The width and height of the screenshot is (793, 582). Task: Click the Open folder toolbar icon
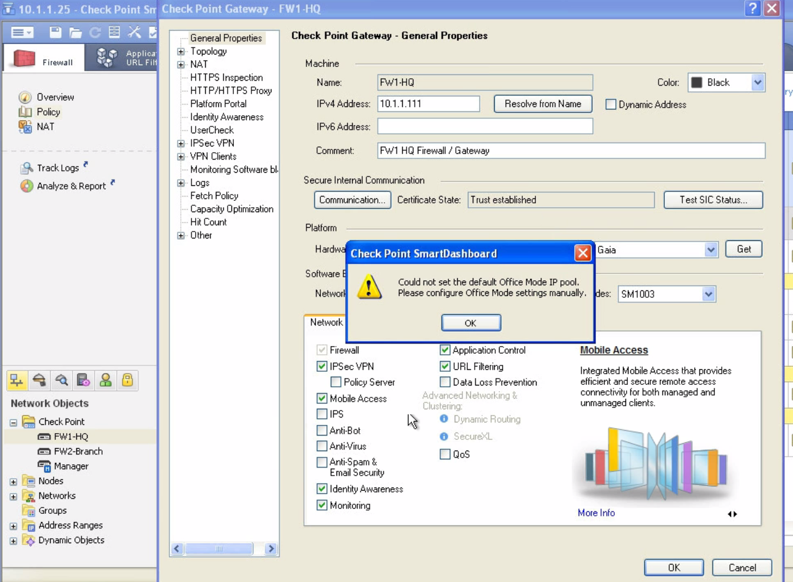click(x=75, y=33)
